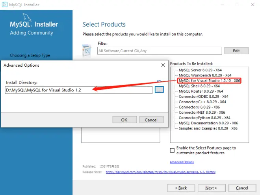Go to the previous step with Back
260x195 pixels.
point(181,188)
